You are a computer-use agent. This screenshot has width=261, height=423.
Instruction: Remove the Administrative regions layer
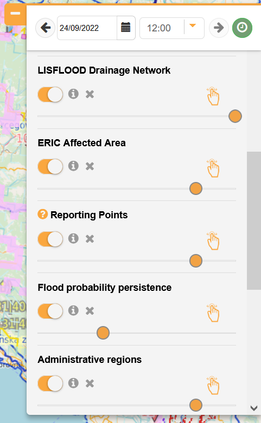90,383
